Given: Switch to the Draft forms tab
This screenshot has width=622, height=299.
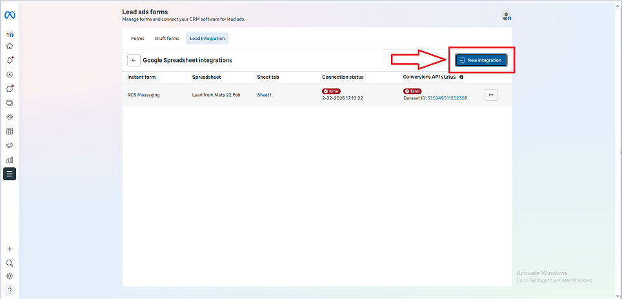Looking at the screenshot, I should [x=166, y=39].
